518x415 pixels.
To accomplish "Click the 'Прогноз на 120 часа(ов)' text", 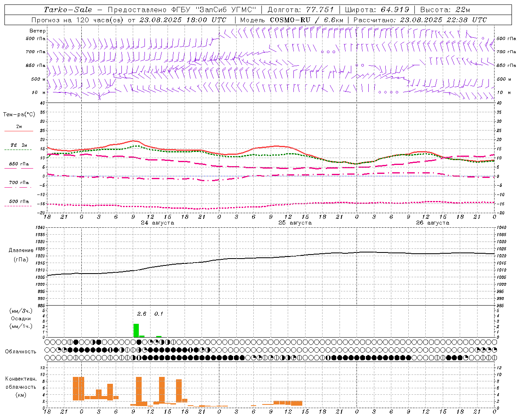I will 78,20.
